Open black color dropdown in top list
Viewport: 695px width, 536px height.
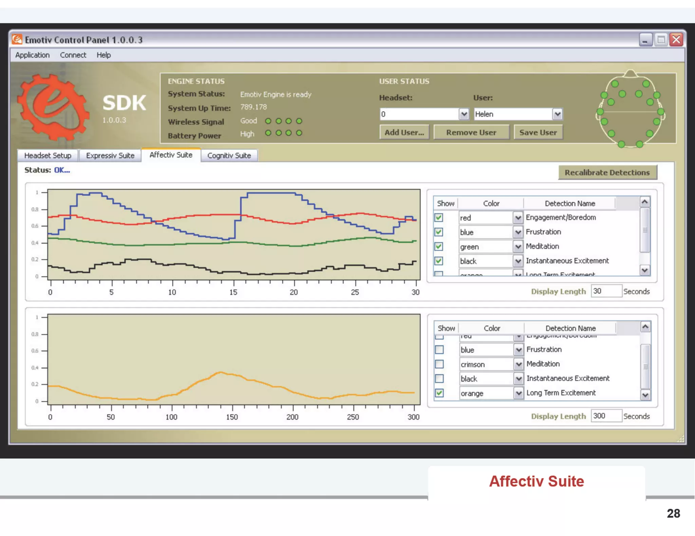[518, 261]
